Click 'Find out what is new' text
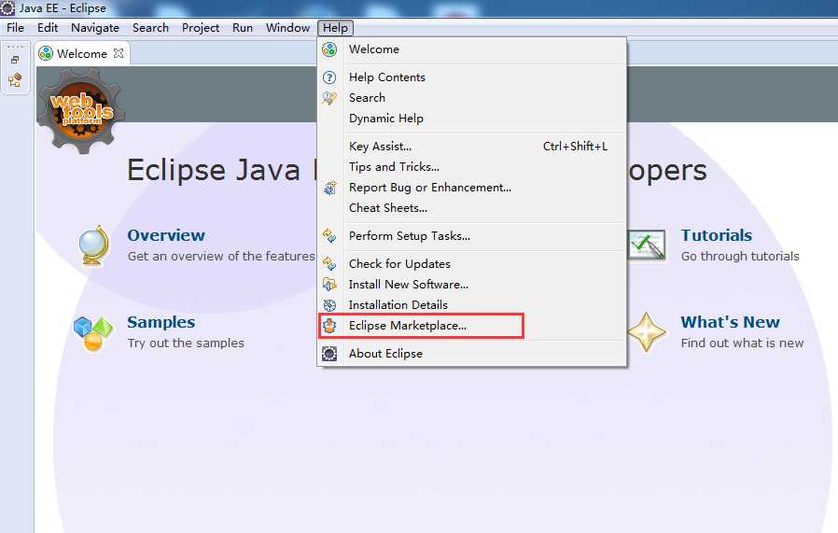 coord(742,344)
